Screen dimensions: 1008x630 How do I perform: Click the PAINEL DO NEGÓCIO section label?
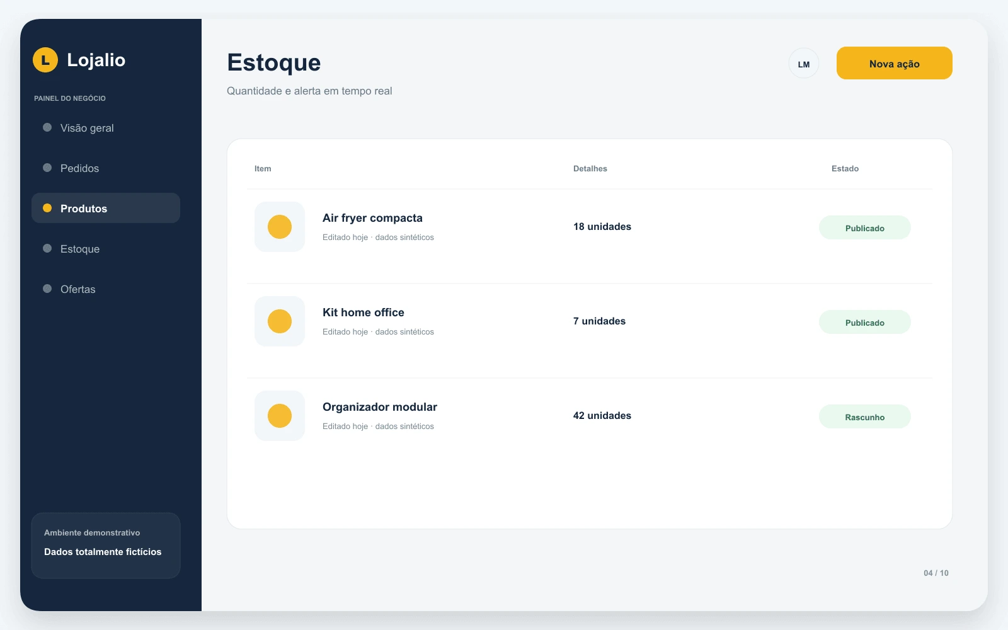tap(70, 98)
